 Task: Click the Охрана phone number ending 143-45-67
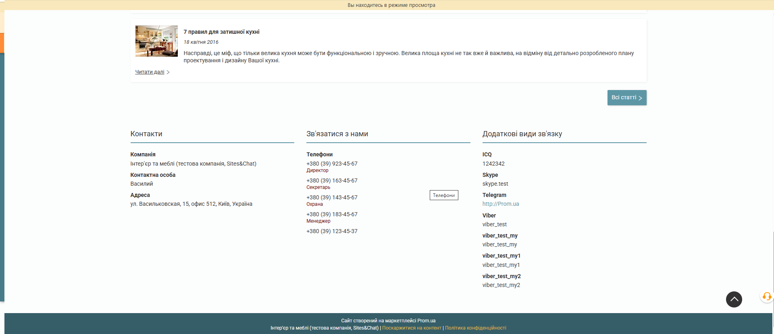click(332, 197)
